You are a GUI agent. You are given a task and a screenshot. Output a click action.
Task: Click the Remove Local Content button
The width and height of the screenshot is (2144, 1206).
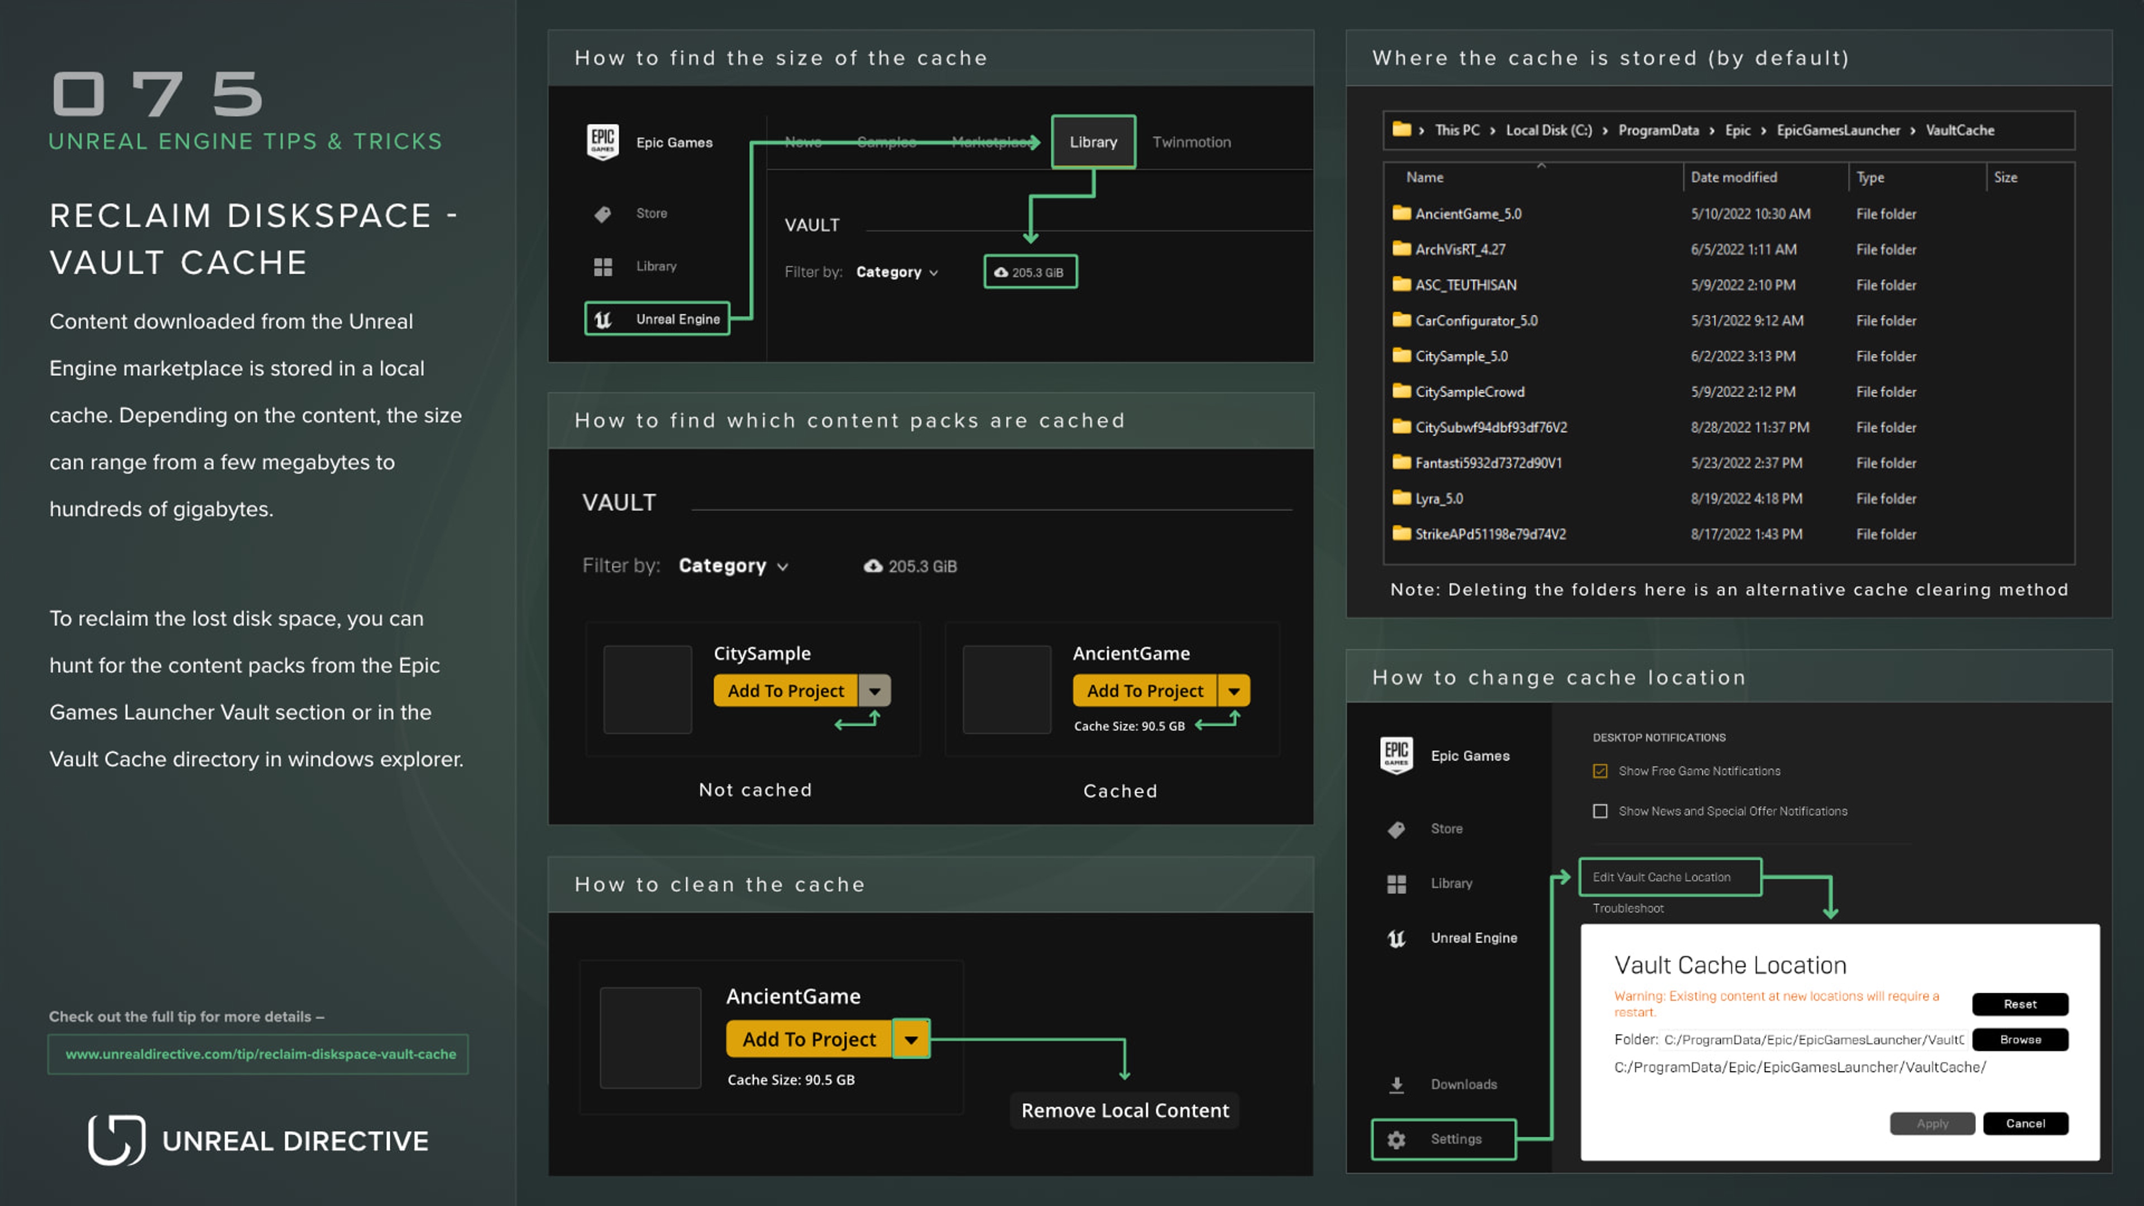(1124, 1111)
